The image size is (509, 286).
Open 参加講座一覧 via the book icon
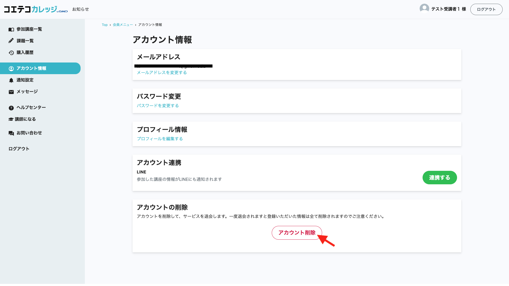point(11,29)
